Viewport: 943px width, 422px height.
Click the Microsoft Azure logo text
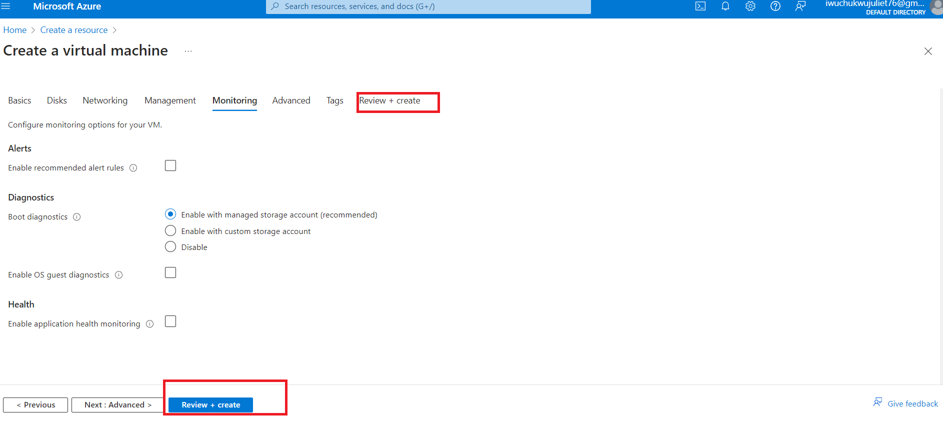point(67,6)
